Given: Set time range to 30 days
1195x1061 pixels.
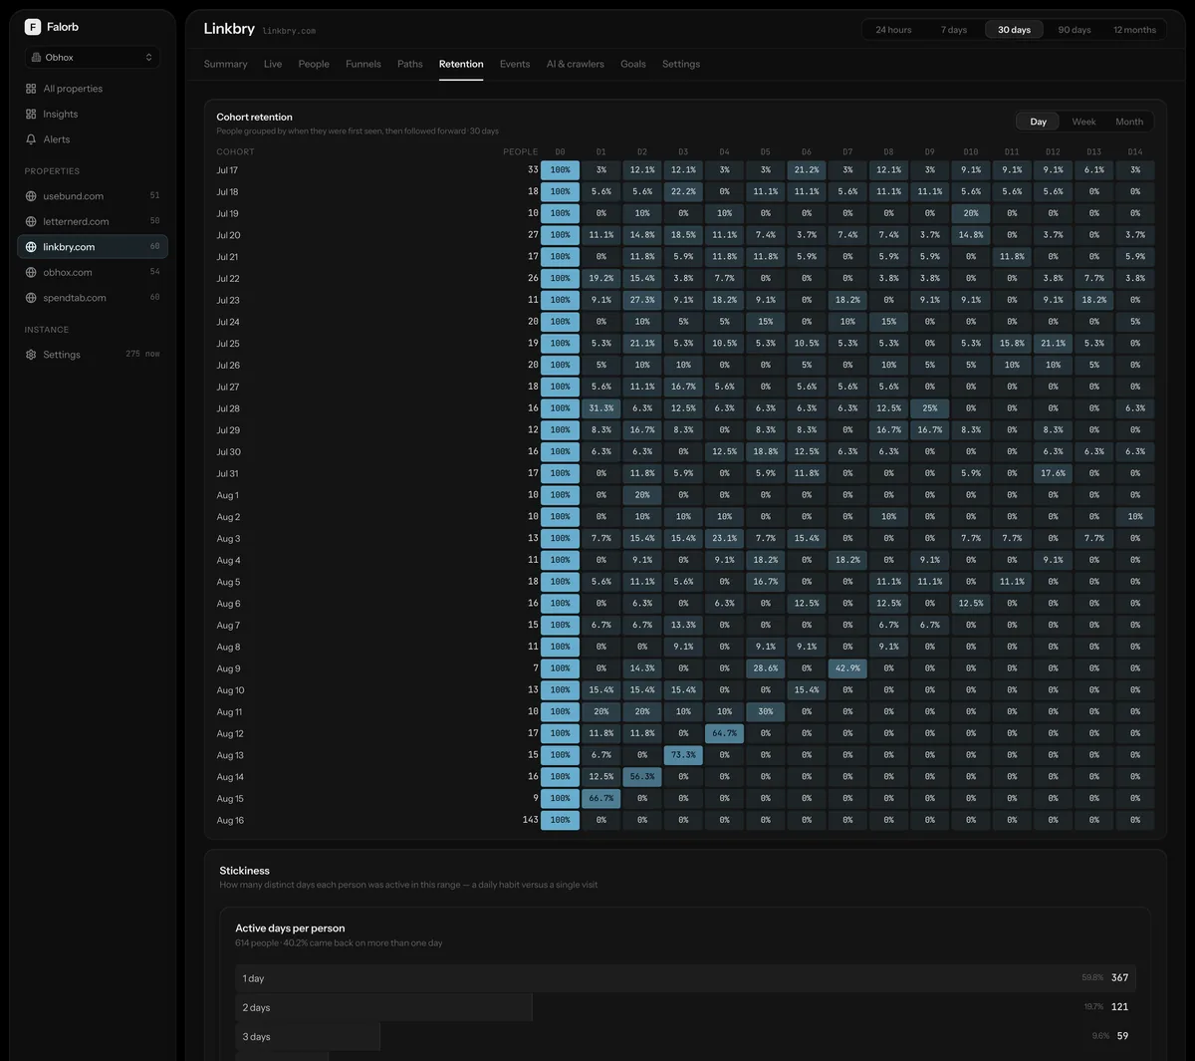Looking at the screenshot, I should click(x=1014, y=30).
